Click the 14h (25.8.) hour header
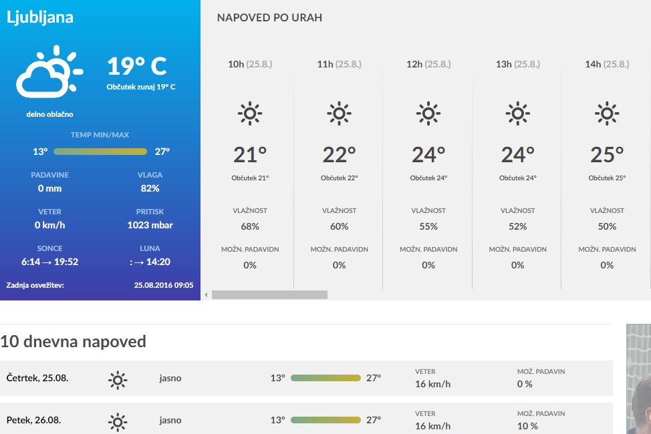The height and width of the screenshot is (434, 651). [607, 64]
